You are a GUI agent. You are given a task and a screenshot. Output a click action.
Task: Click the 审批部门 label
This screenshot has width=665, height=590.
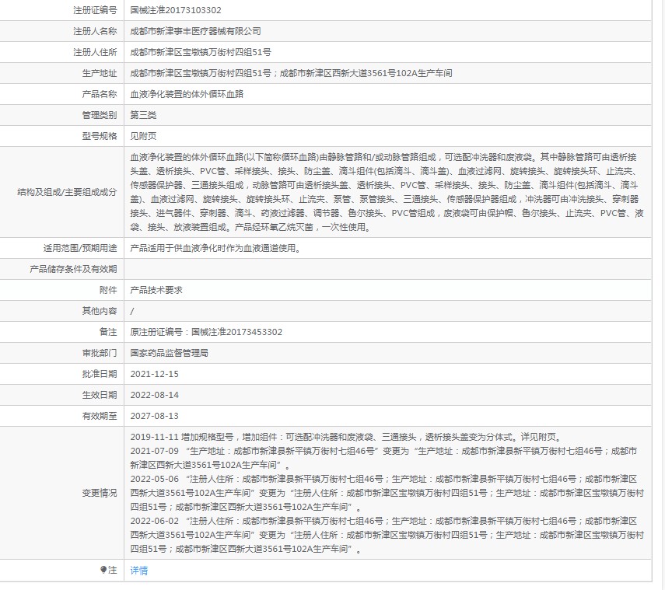(x=100, y=353)
